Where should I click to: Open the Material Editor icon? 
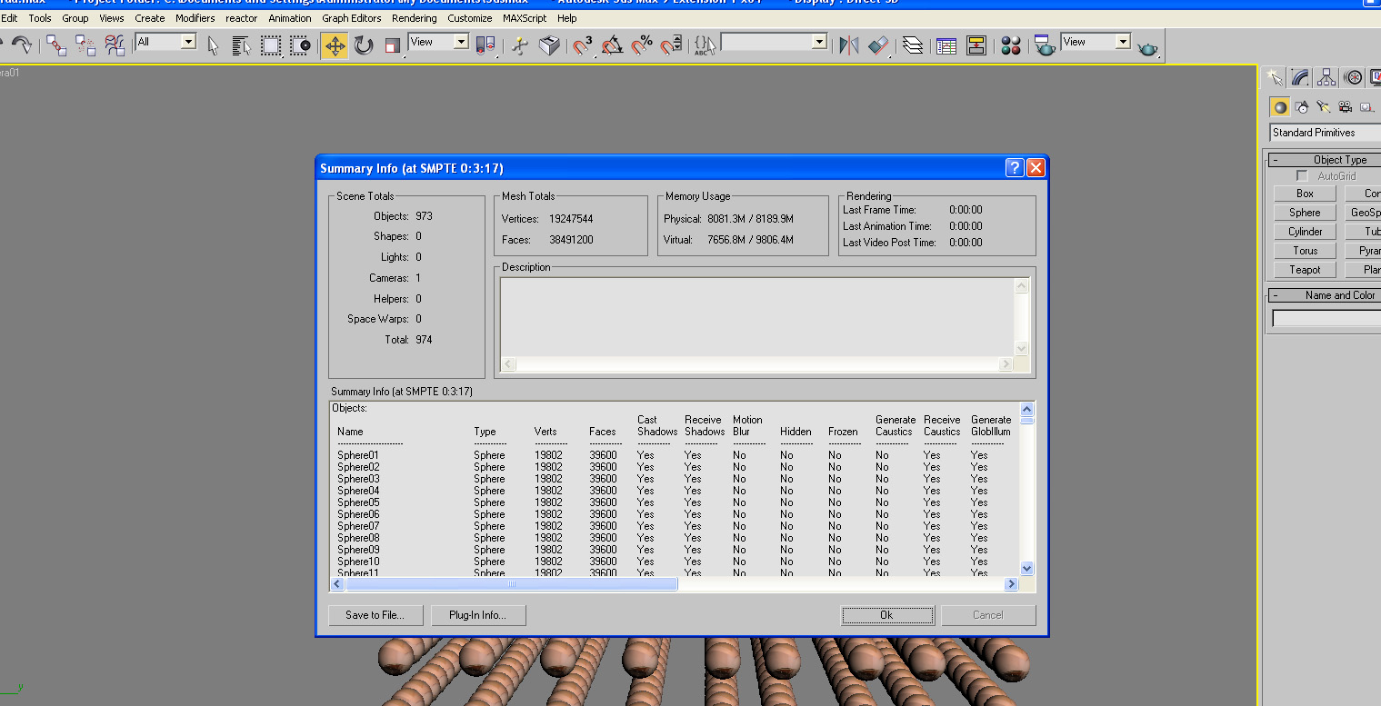[1010, 45]
